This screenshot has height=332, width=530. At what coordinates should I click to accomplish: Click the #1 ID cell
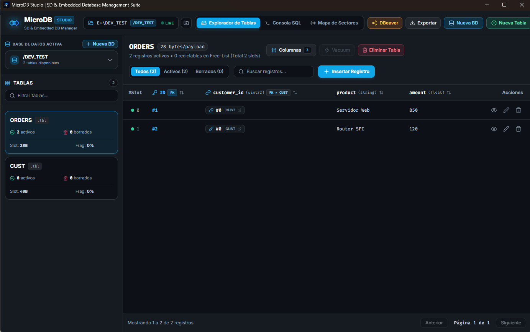155,110
